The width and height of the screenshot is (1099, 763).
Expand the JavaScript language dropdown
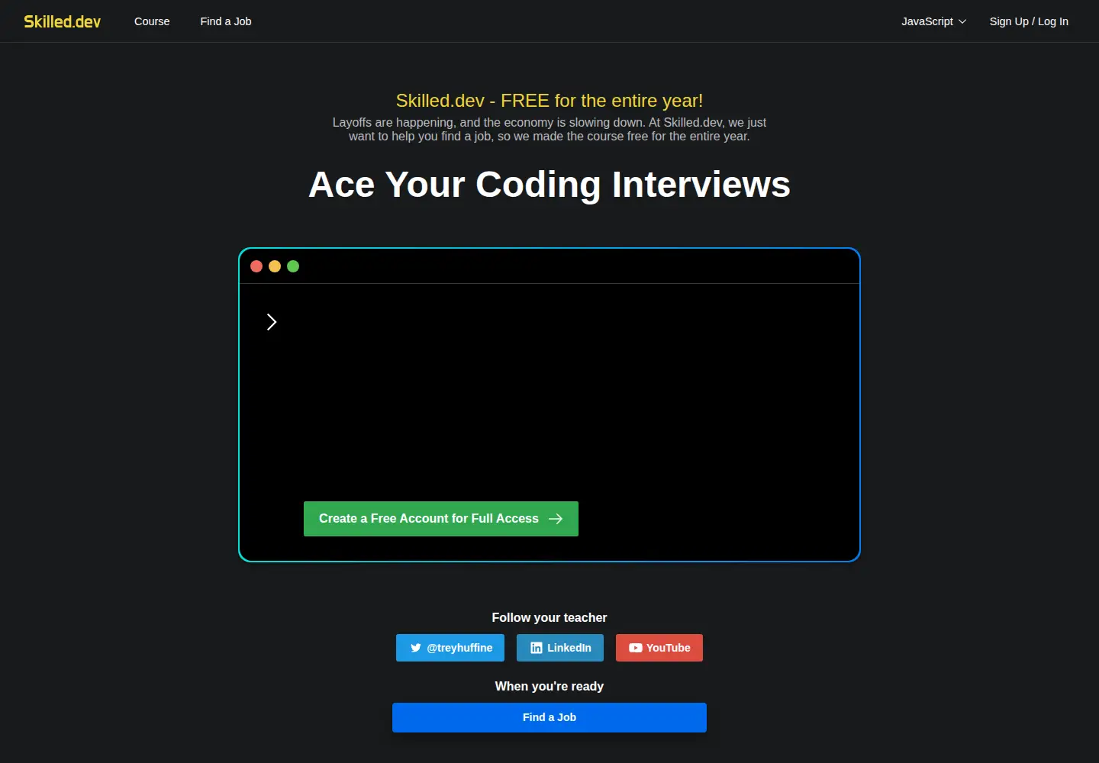click(x=933, y=21)
